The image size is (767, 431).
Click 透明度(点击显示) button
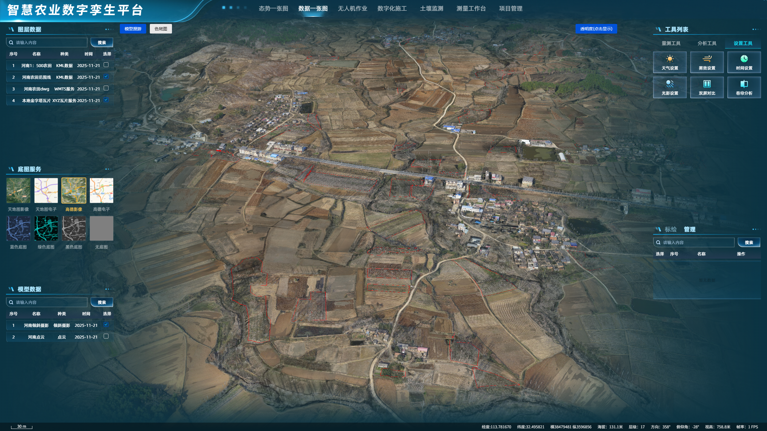(x=596, y=29)
